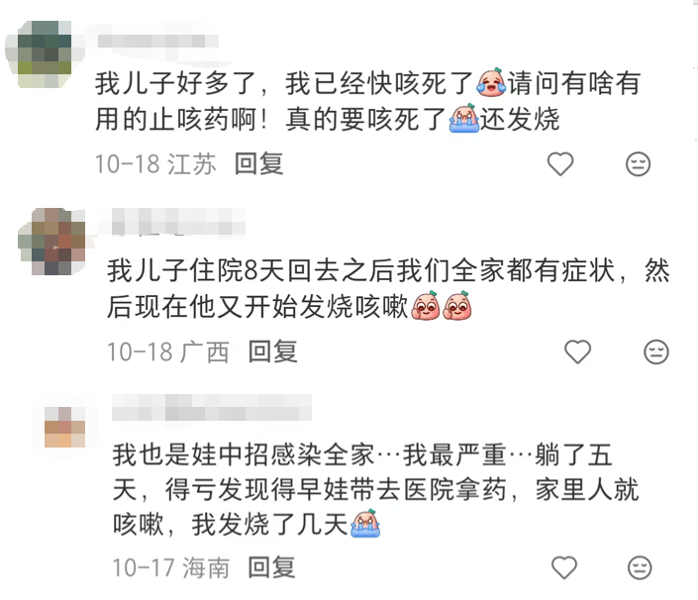
Task: Click 回复 under the Jiangsu comment
Action: pos(258,163)
